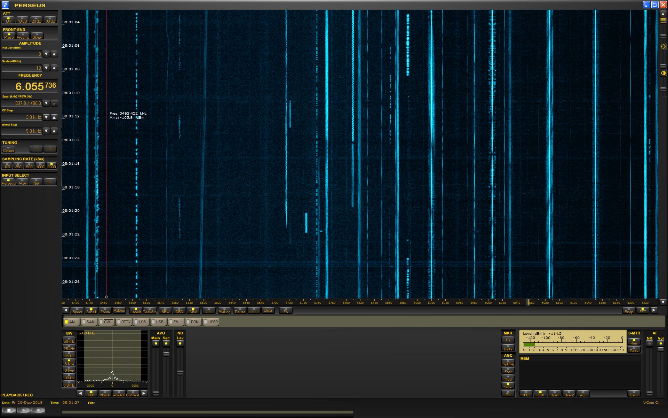Increase Scale dB/div with up arrow

54,68
